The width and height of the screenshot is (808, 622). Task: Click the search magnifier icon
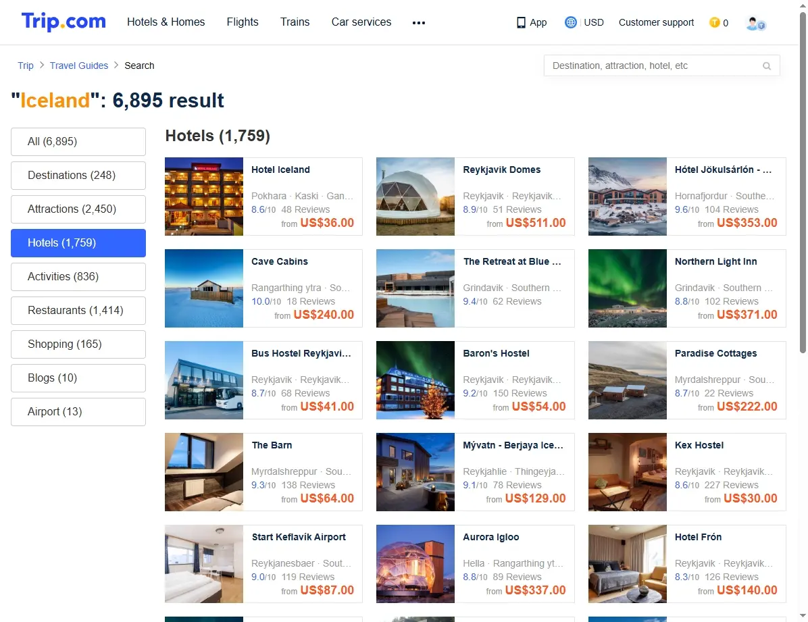[x=767, y=66]
